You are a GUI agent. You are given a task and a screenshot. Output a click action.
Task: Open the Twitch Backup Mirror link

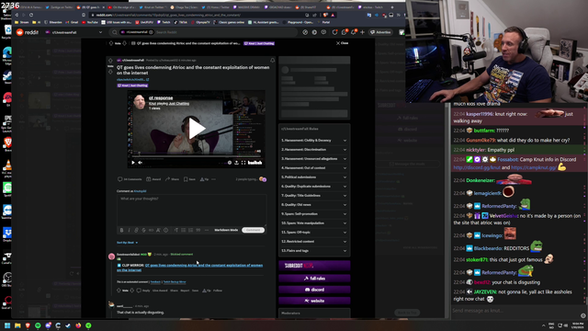pyautogui.click(x=175, y=282)
